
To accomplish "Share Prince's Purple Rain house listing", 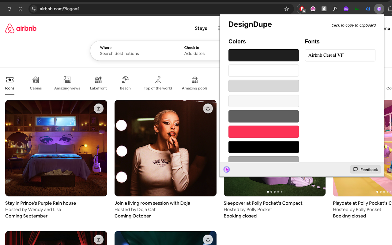I will 99,108.
